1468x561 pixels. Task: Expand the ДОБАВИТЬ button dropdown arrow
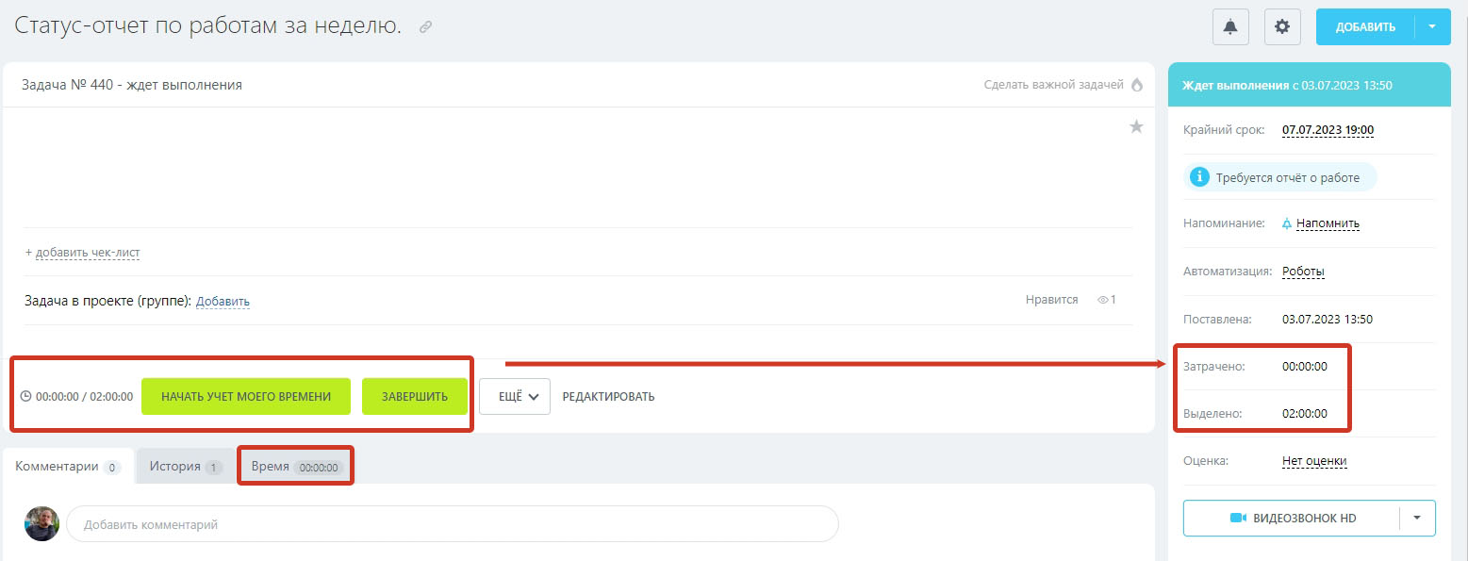pyautogui.click(x=1432, y=26)
